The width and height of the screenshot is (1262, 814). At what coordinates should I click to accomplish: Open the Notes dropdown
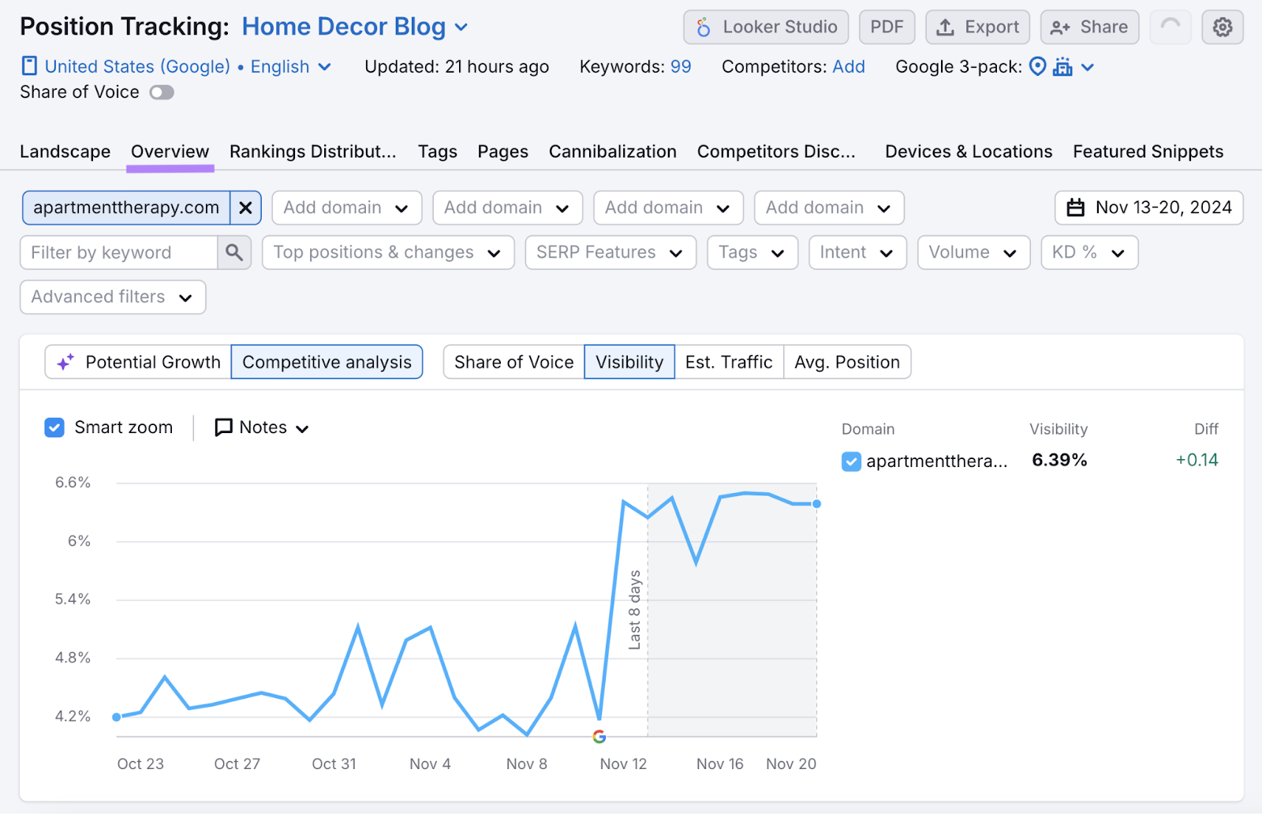point(260,427)
